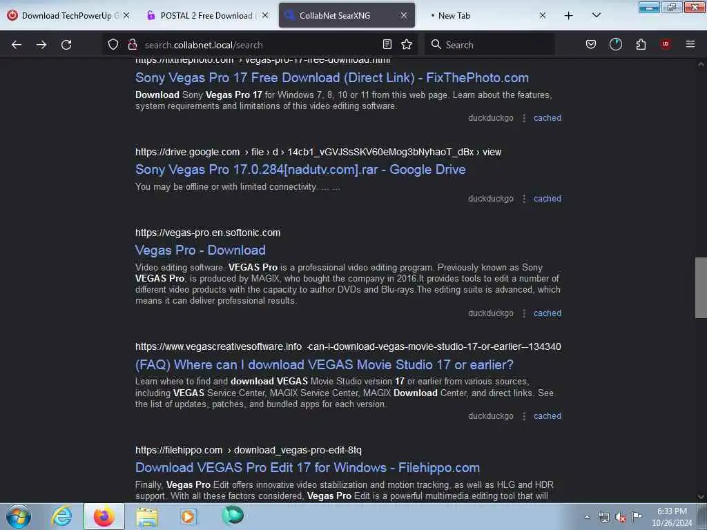Screen dimensions: 707x530
Task: Open Sony Vegas Pro 17.0.284 Google Drive result
Action: (300, 170)
